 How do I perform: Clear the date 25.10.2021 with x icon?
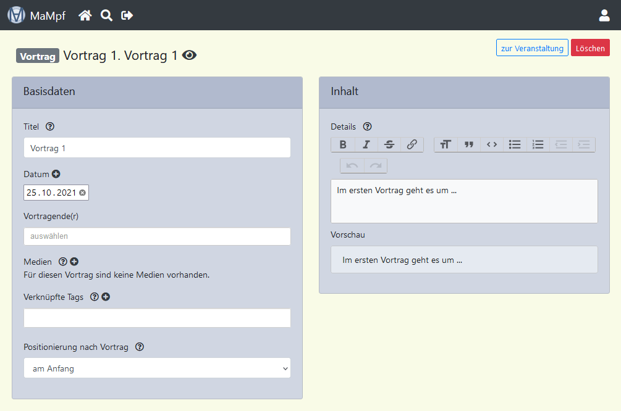[x=83, y=193]
